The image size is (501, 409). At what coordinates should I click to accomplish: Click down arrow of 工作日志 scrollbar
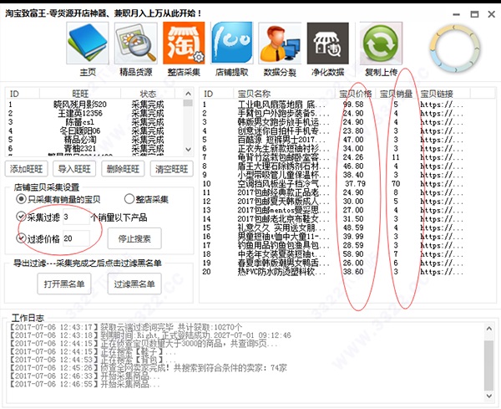(x=488, y=396)
